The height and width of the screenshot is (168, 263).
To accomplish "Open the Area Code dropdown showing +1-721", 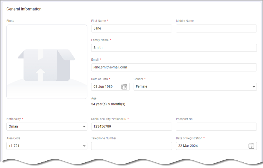I will pos(47,146).
